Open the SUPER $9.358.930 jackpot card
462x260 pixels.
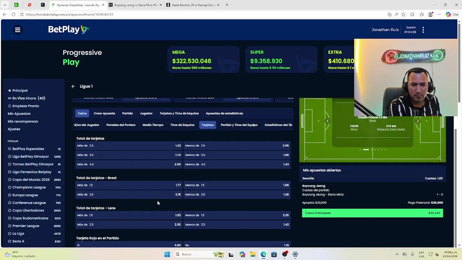click(x=281, y=60)
